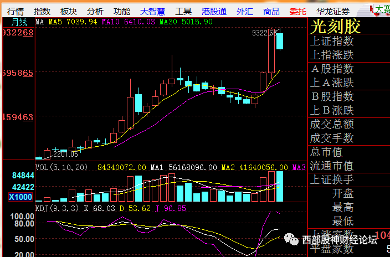Click the MA1 56168096.00 volume value

tap(183, 167)
